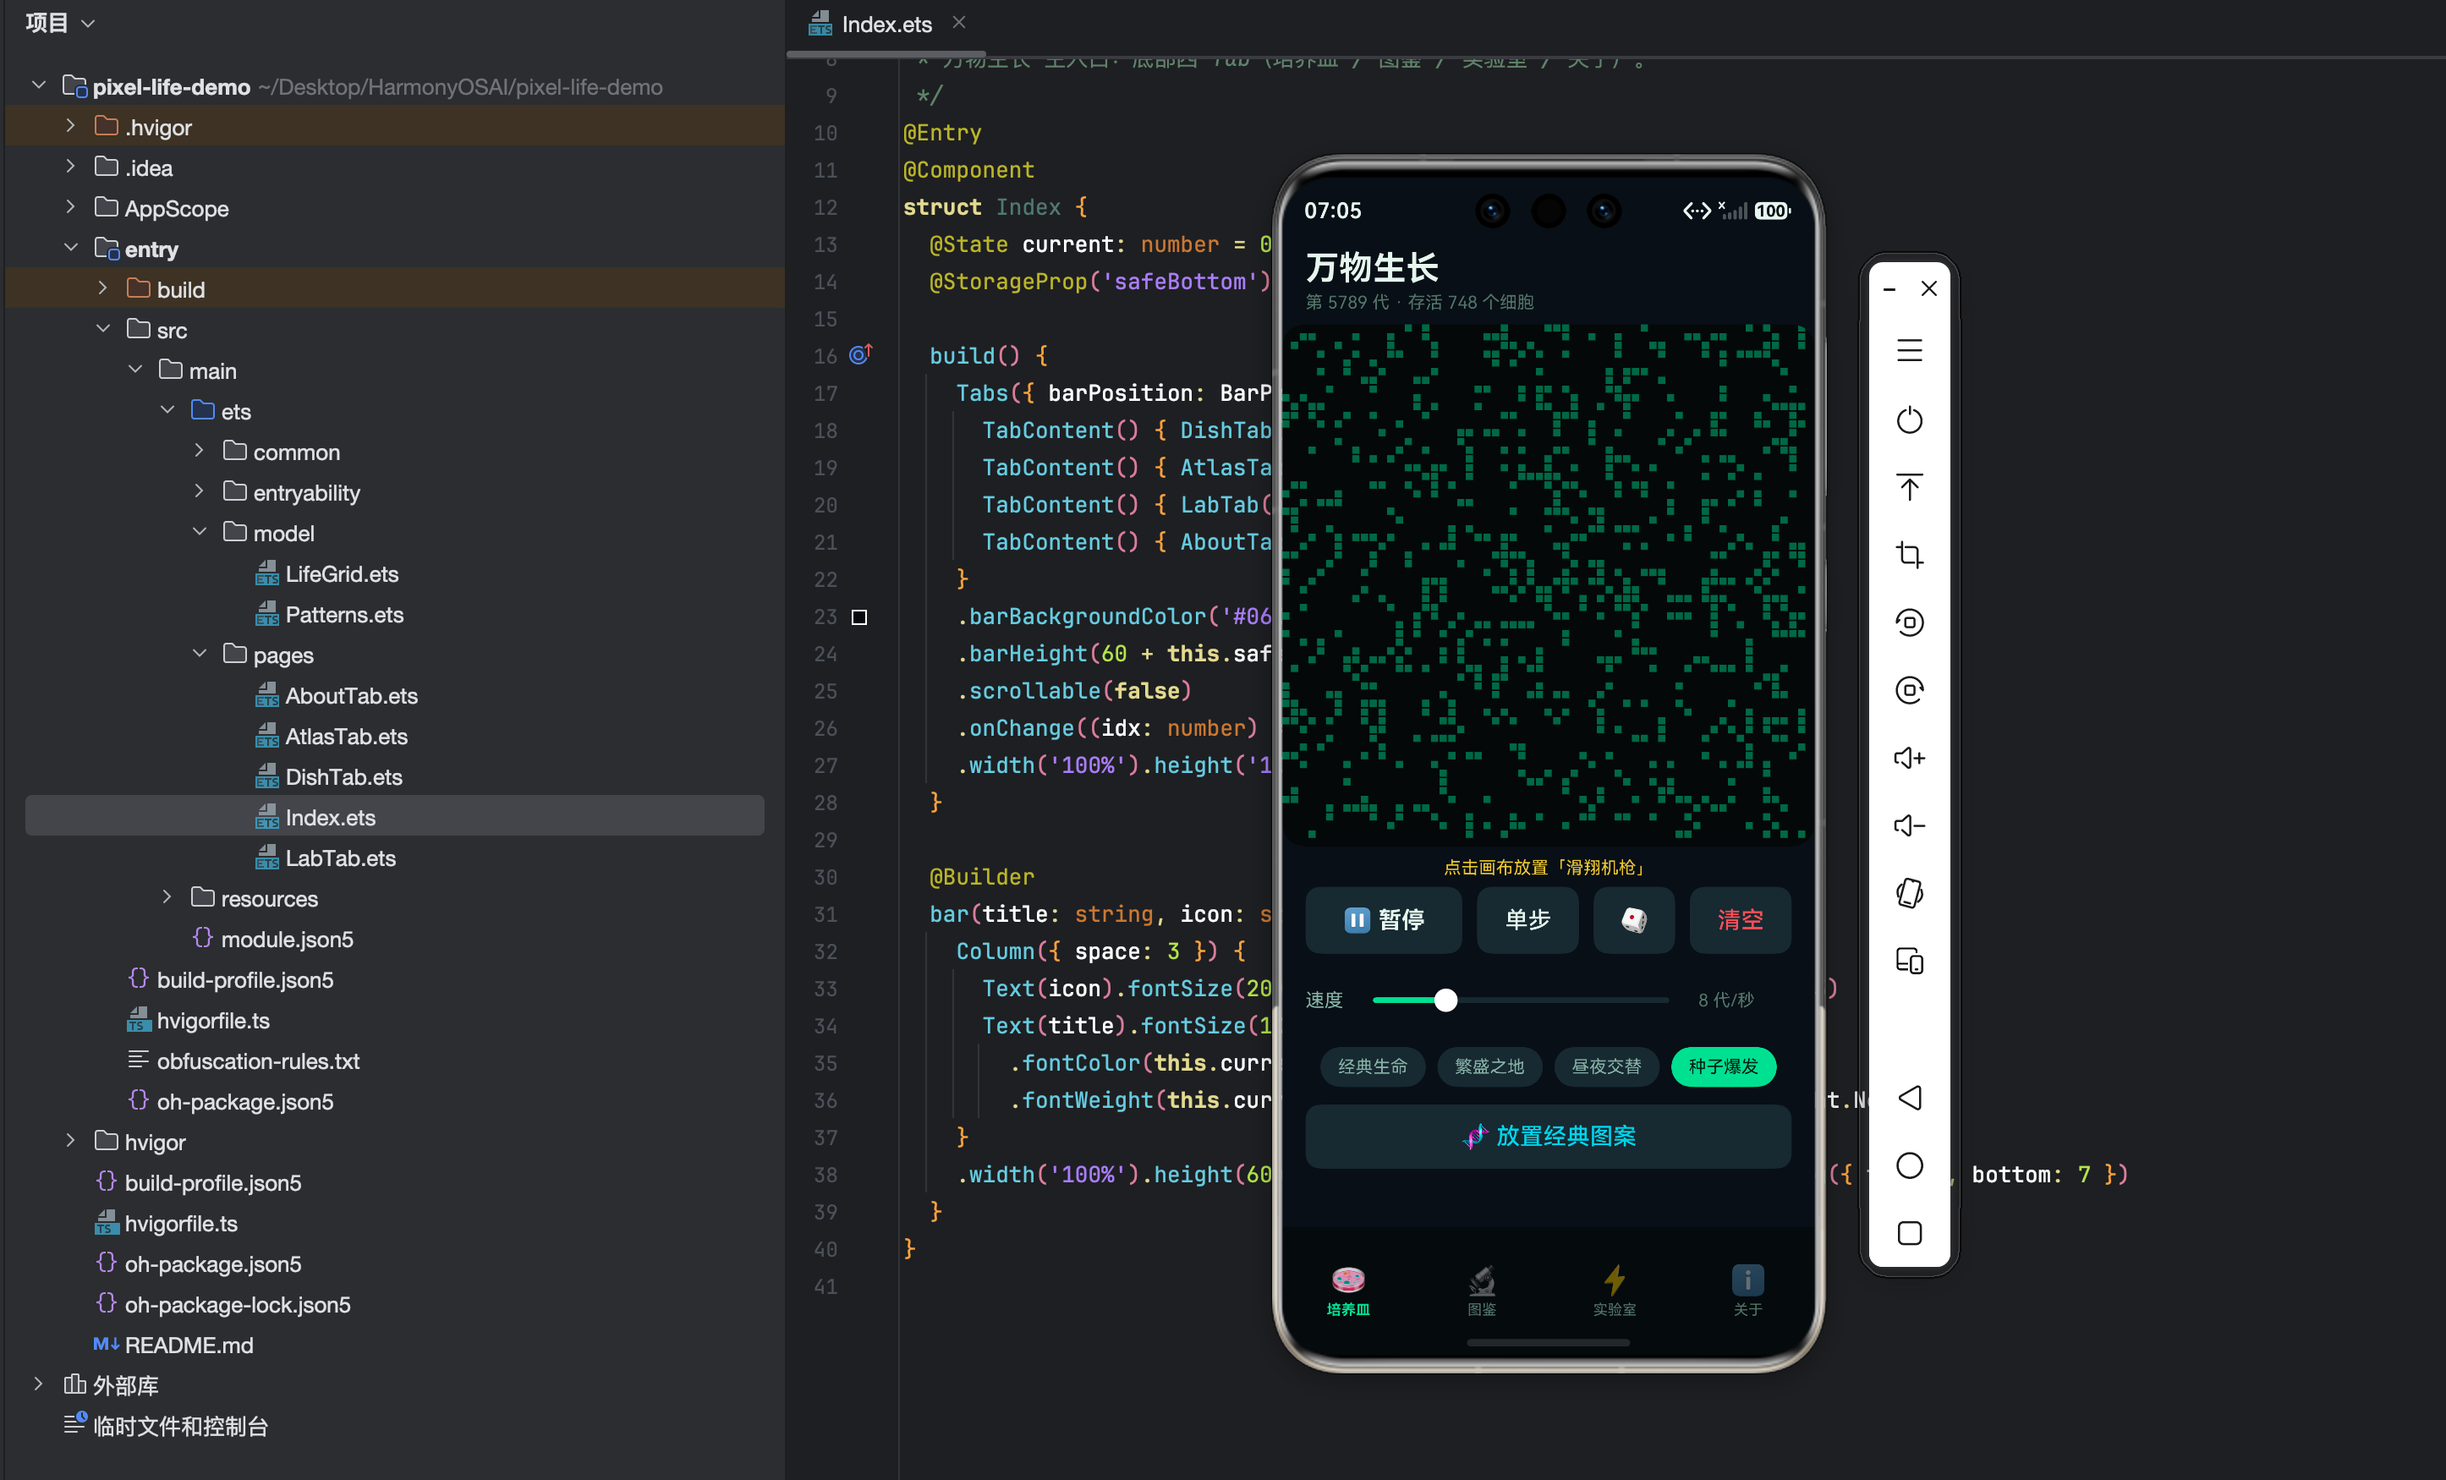Collapse the pixel-life-demo root folder
This screenshot has height=1480, width=2446.
tap(39, 86)
